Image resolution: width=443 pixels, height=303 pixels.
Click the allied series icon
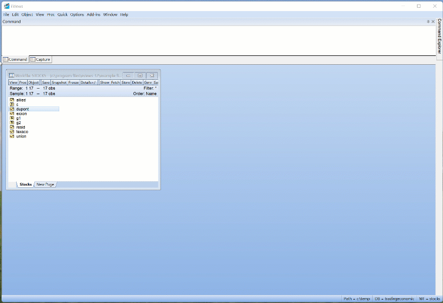point(12,100)
